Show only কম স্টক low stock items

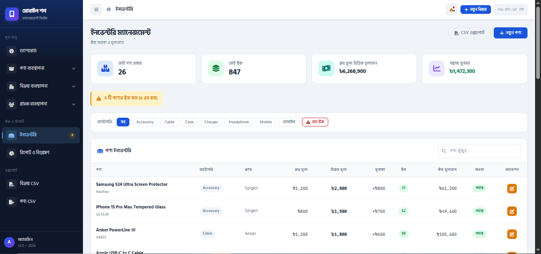click(315, 122)
